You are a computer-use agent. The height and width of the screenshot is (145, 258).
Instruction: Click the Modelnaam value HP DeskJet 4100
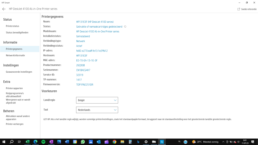[98, 31]
